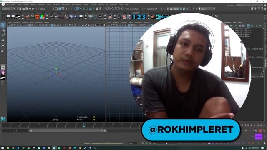Switch to Poly Modeling shelf tab

[x=27, y=13]
